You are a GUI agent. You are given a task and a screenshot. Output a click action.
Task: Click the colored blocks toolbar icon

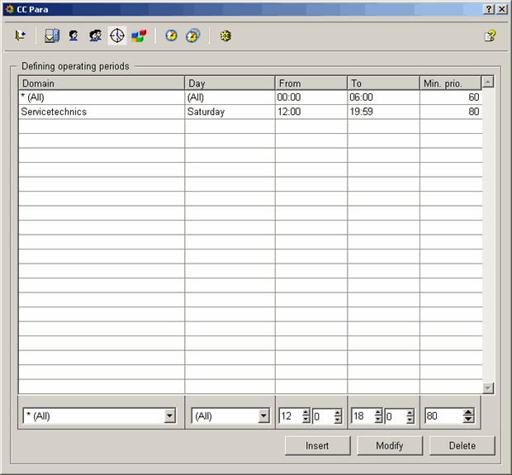click(x=139, y=36)
